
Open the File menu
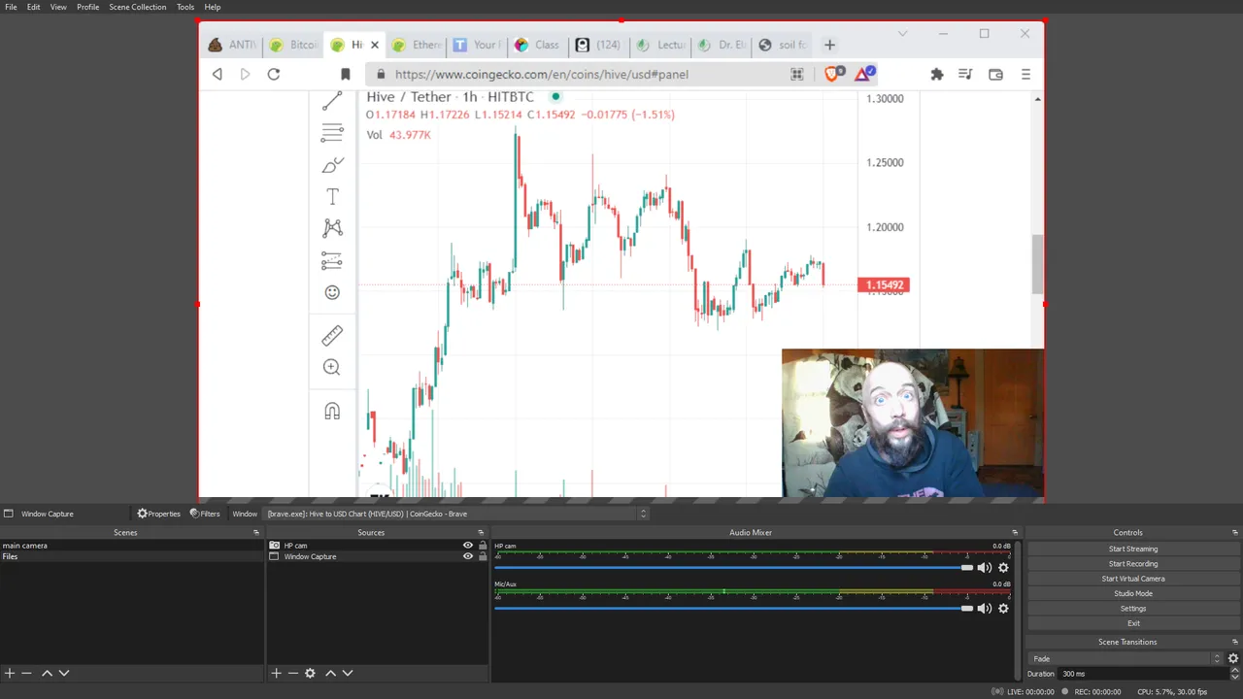11,7
